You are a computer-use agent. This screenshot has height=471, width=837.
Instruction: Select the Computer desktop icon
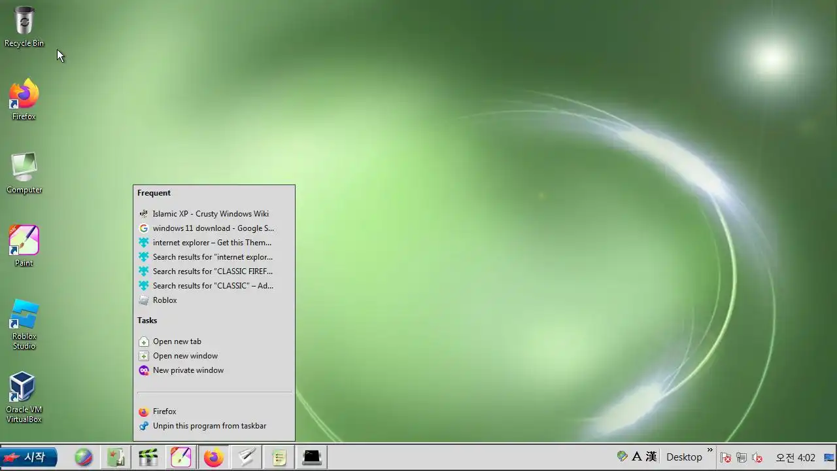coord(24,173)
